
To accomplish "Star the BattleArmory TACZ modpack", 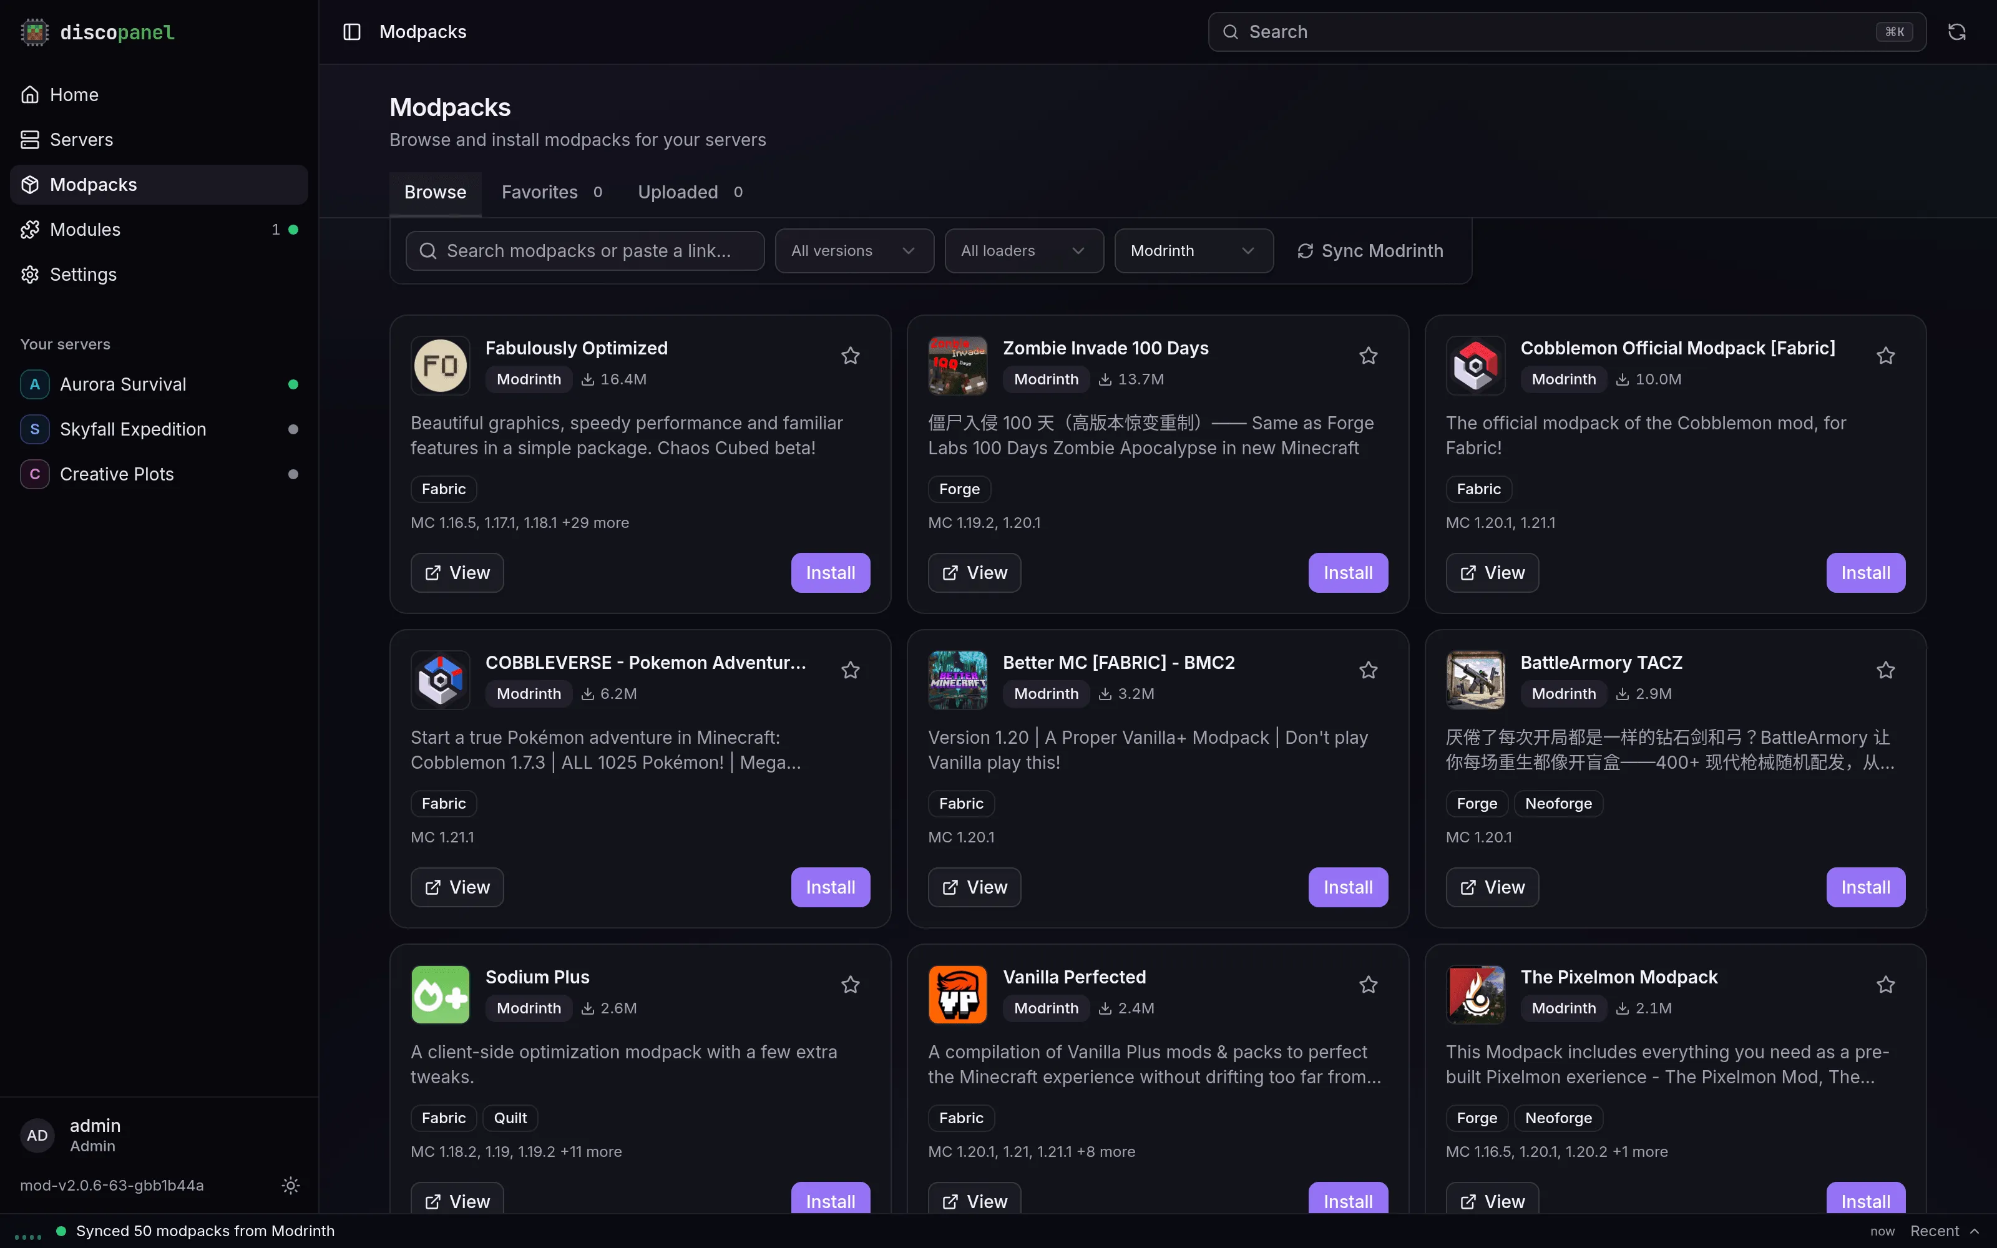I will [x=1885, y=670].
